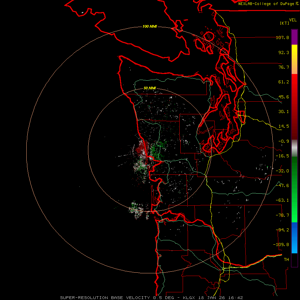Click the 76.7 velocity legend value

click(284, 67)
